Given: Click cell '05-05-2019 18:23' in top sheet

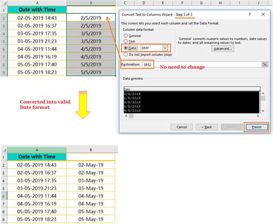Looking at the screenshot, I should click(x=37, y=72).
